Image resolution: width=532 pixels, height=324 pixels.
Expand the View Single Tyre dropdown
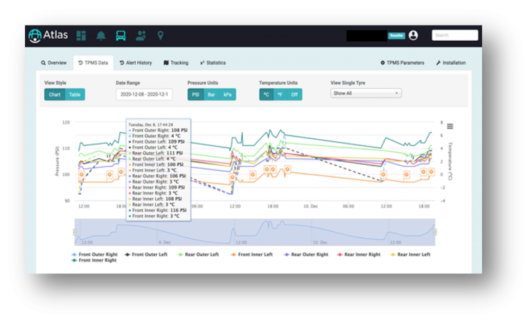366,93
